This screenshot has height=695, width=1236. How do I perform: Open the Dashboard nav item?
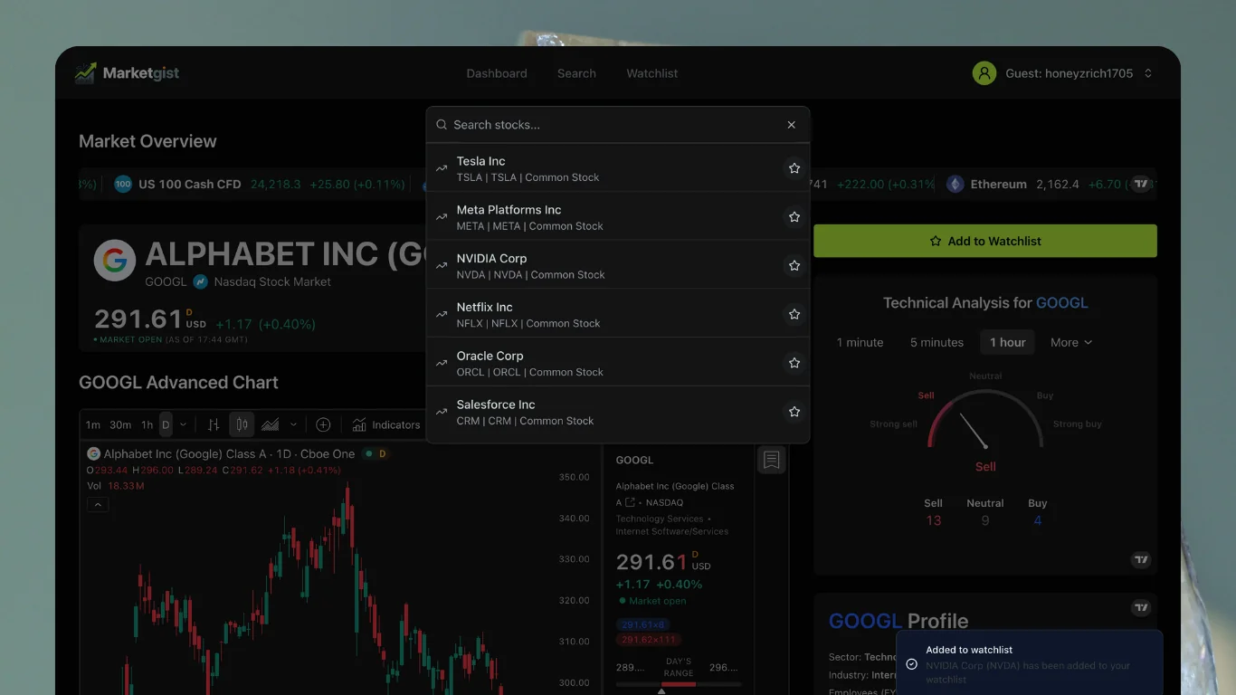click(x=497, y=73)
